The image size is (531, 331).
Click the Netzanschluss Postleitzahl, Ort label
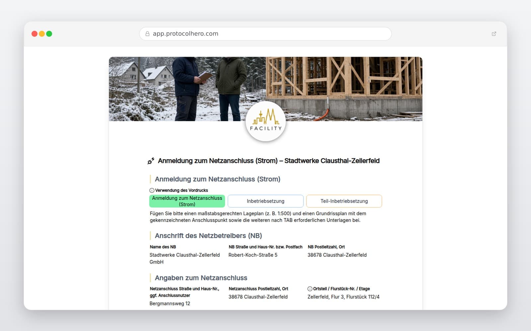pos(259,289)
